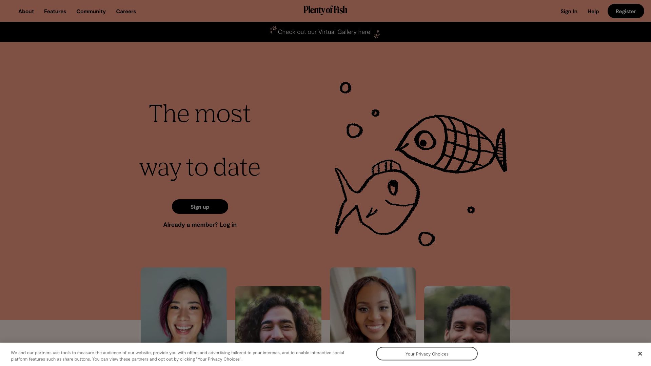This screenshot has height=366, width=651.
Task: Click the sparkle icon left of Virtual Gallery text
Action: 273,30
